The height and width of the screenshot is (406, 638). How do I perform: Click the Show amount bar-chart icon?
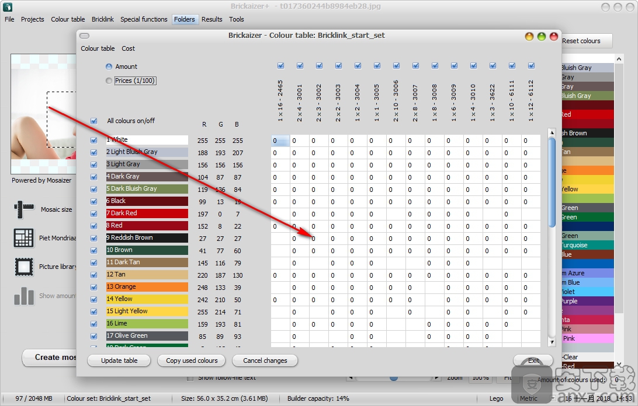(x=23, y=296)
